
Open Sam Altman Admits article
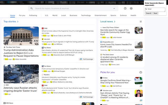pyautogui.click(x=115, y=95)
